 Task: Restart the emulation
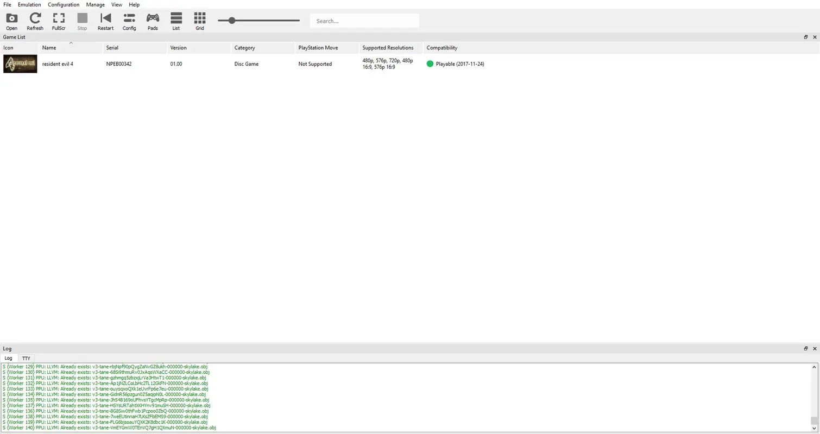point(105,20)
